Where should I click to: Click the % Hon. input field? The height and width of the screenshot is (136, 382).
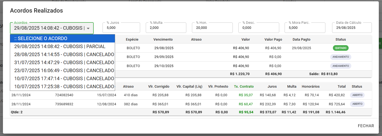click(212, 28)
